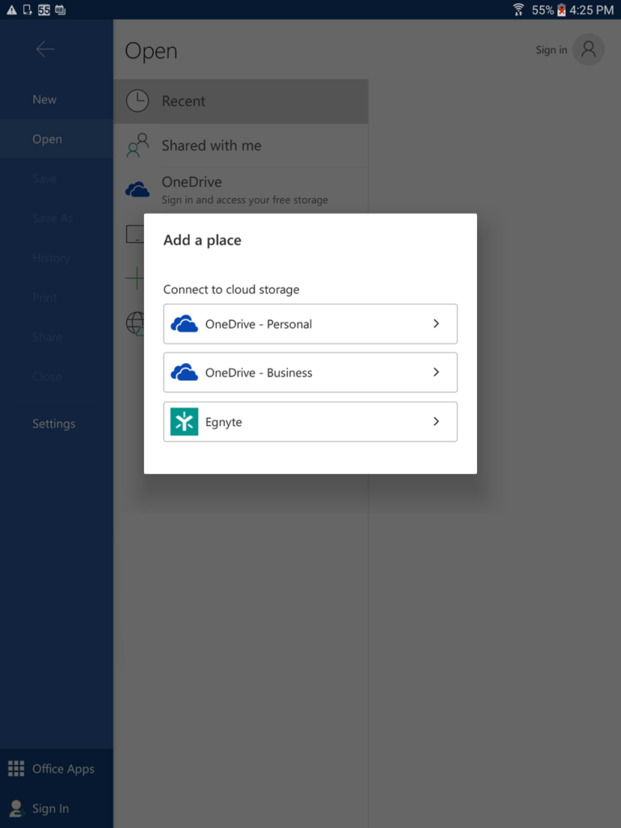Select New in the sidebar menu
Screen dimensions: 621x828
[x=44, y=99]
